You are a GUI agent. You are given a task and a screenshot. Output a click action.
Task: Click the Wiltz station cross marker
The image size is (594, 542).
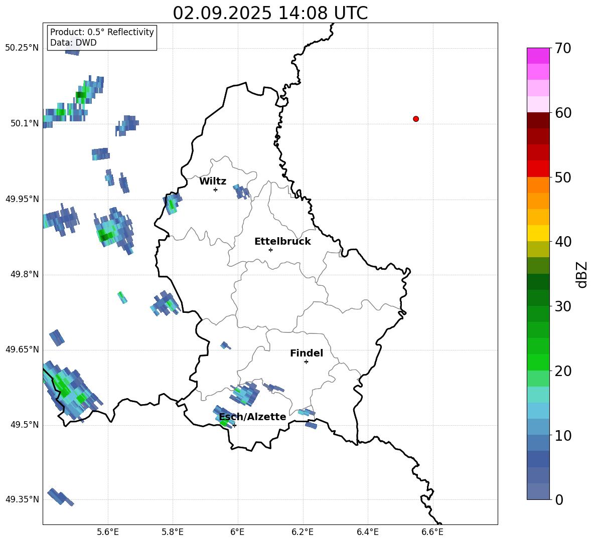pyautogui.click(x=215, y=190)
